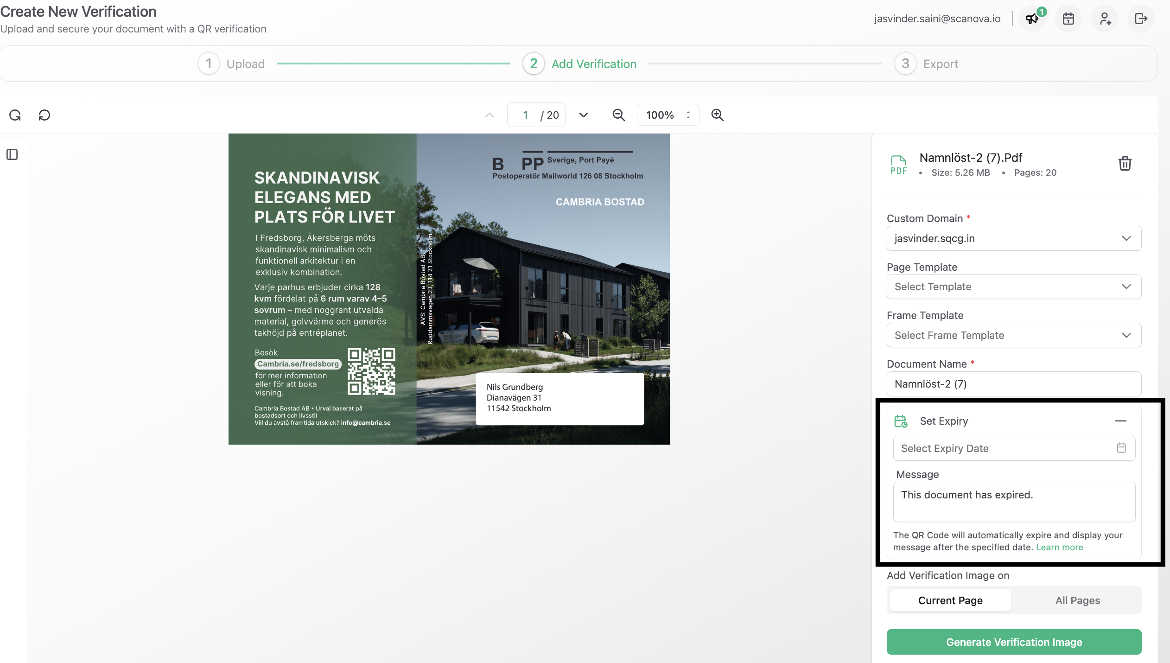Click the PDF page preview

coord(449,289)
